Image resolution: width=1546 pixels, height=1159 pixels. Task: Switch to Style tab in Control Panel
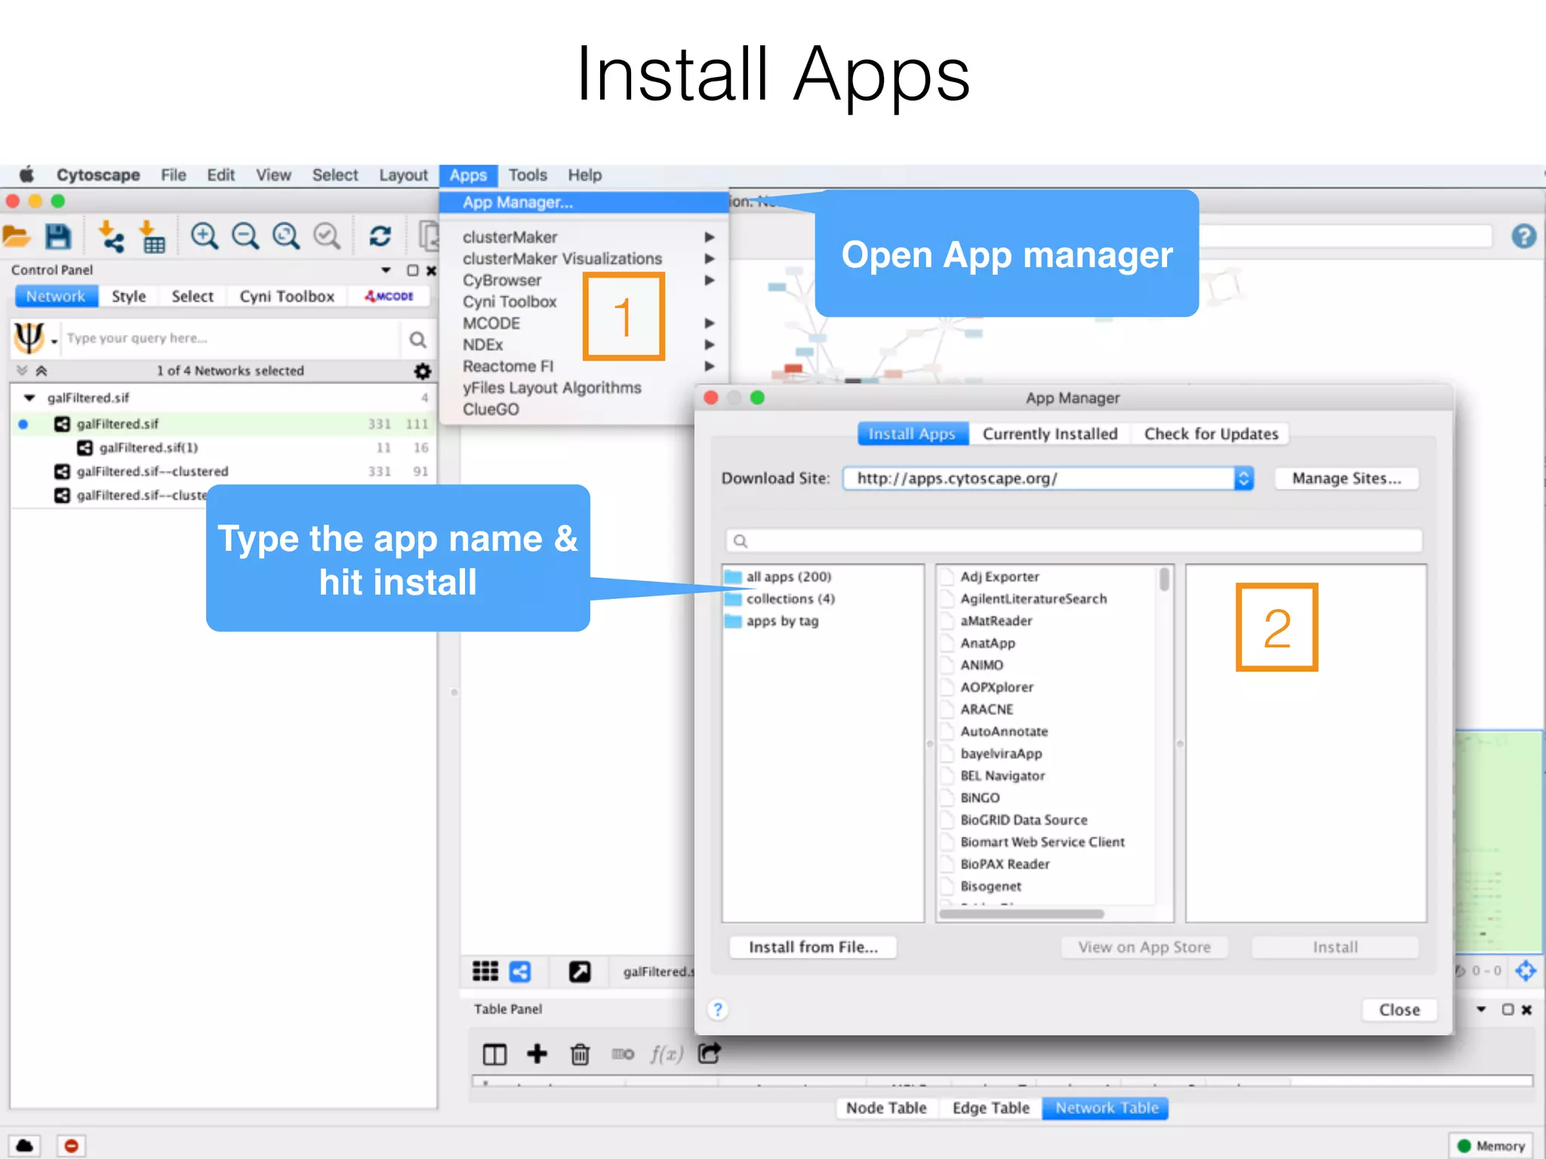tap(128, 297)
